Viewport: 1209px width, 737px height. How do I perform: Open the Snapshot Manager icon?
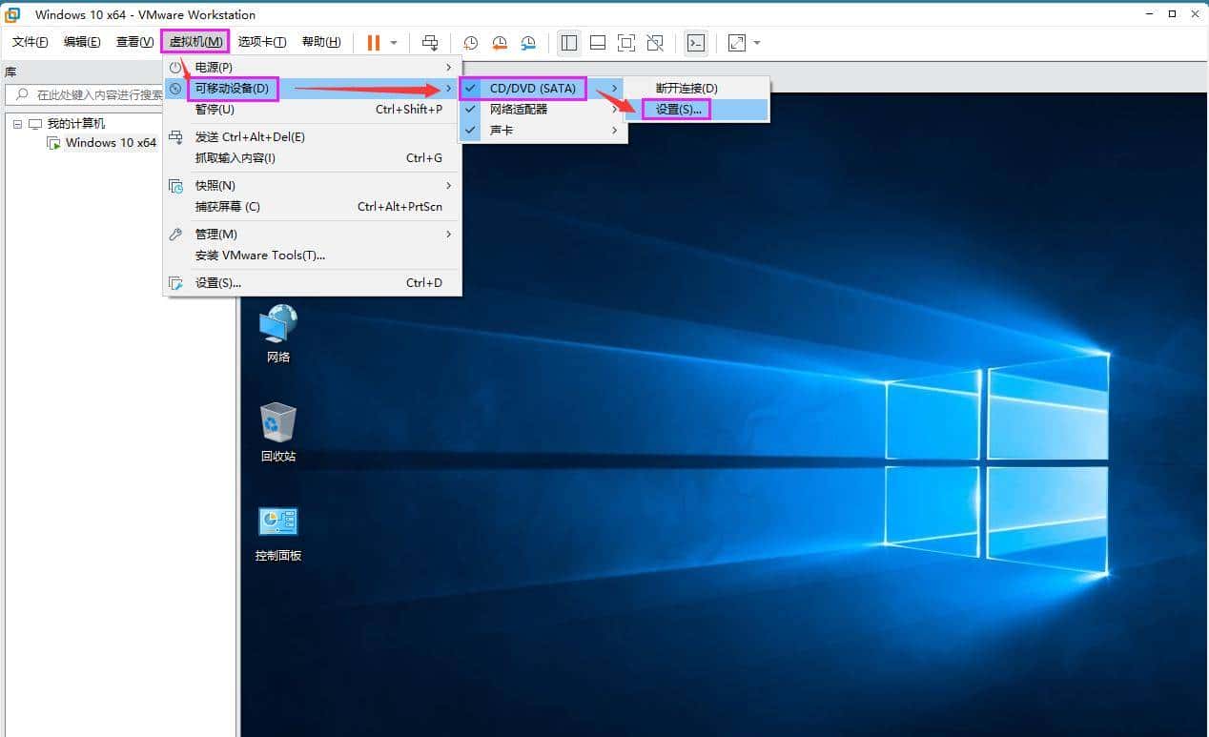point(528,43)
